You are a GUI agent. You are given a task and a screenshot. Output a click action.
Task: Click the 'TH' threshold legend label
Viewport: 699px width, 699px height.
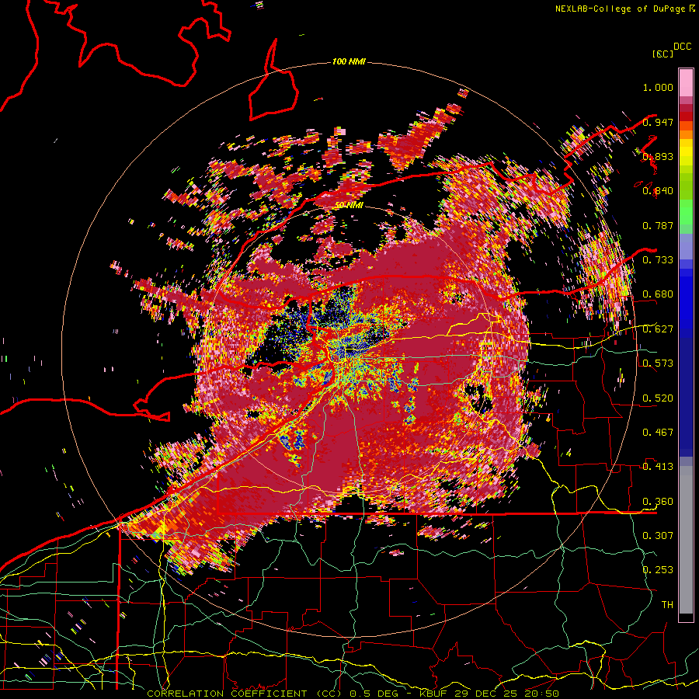(x=667, y=605)
